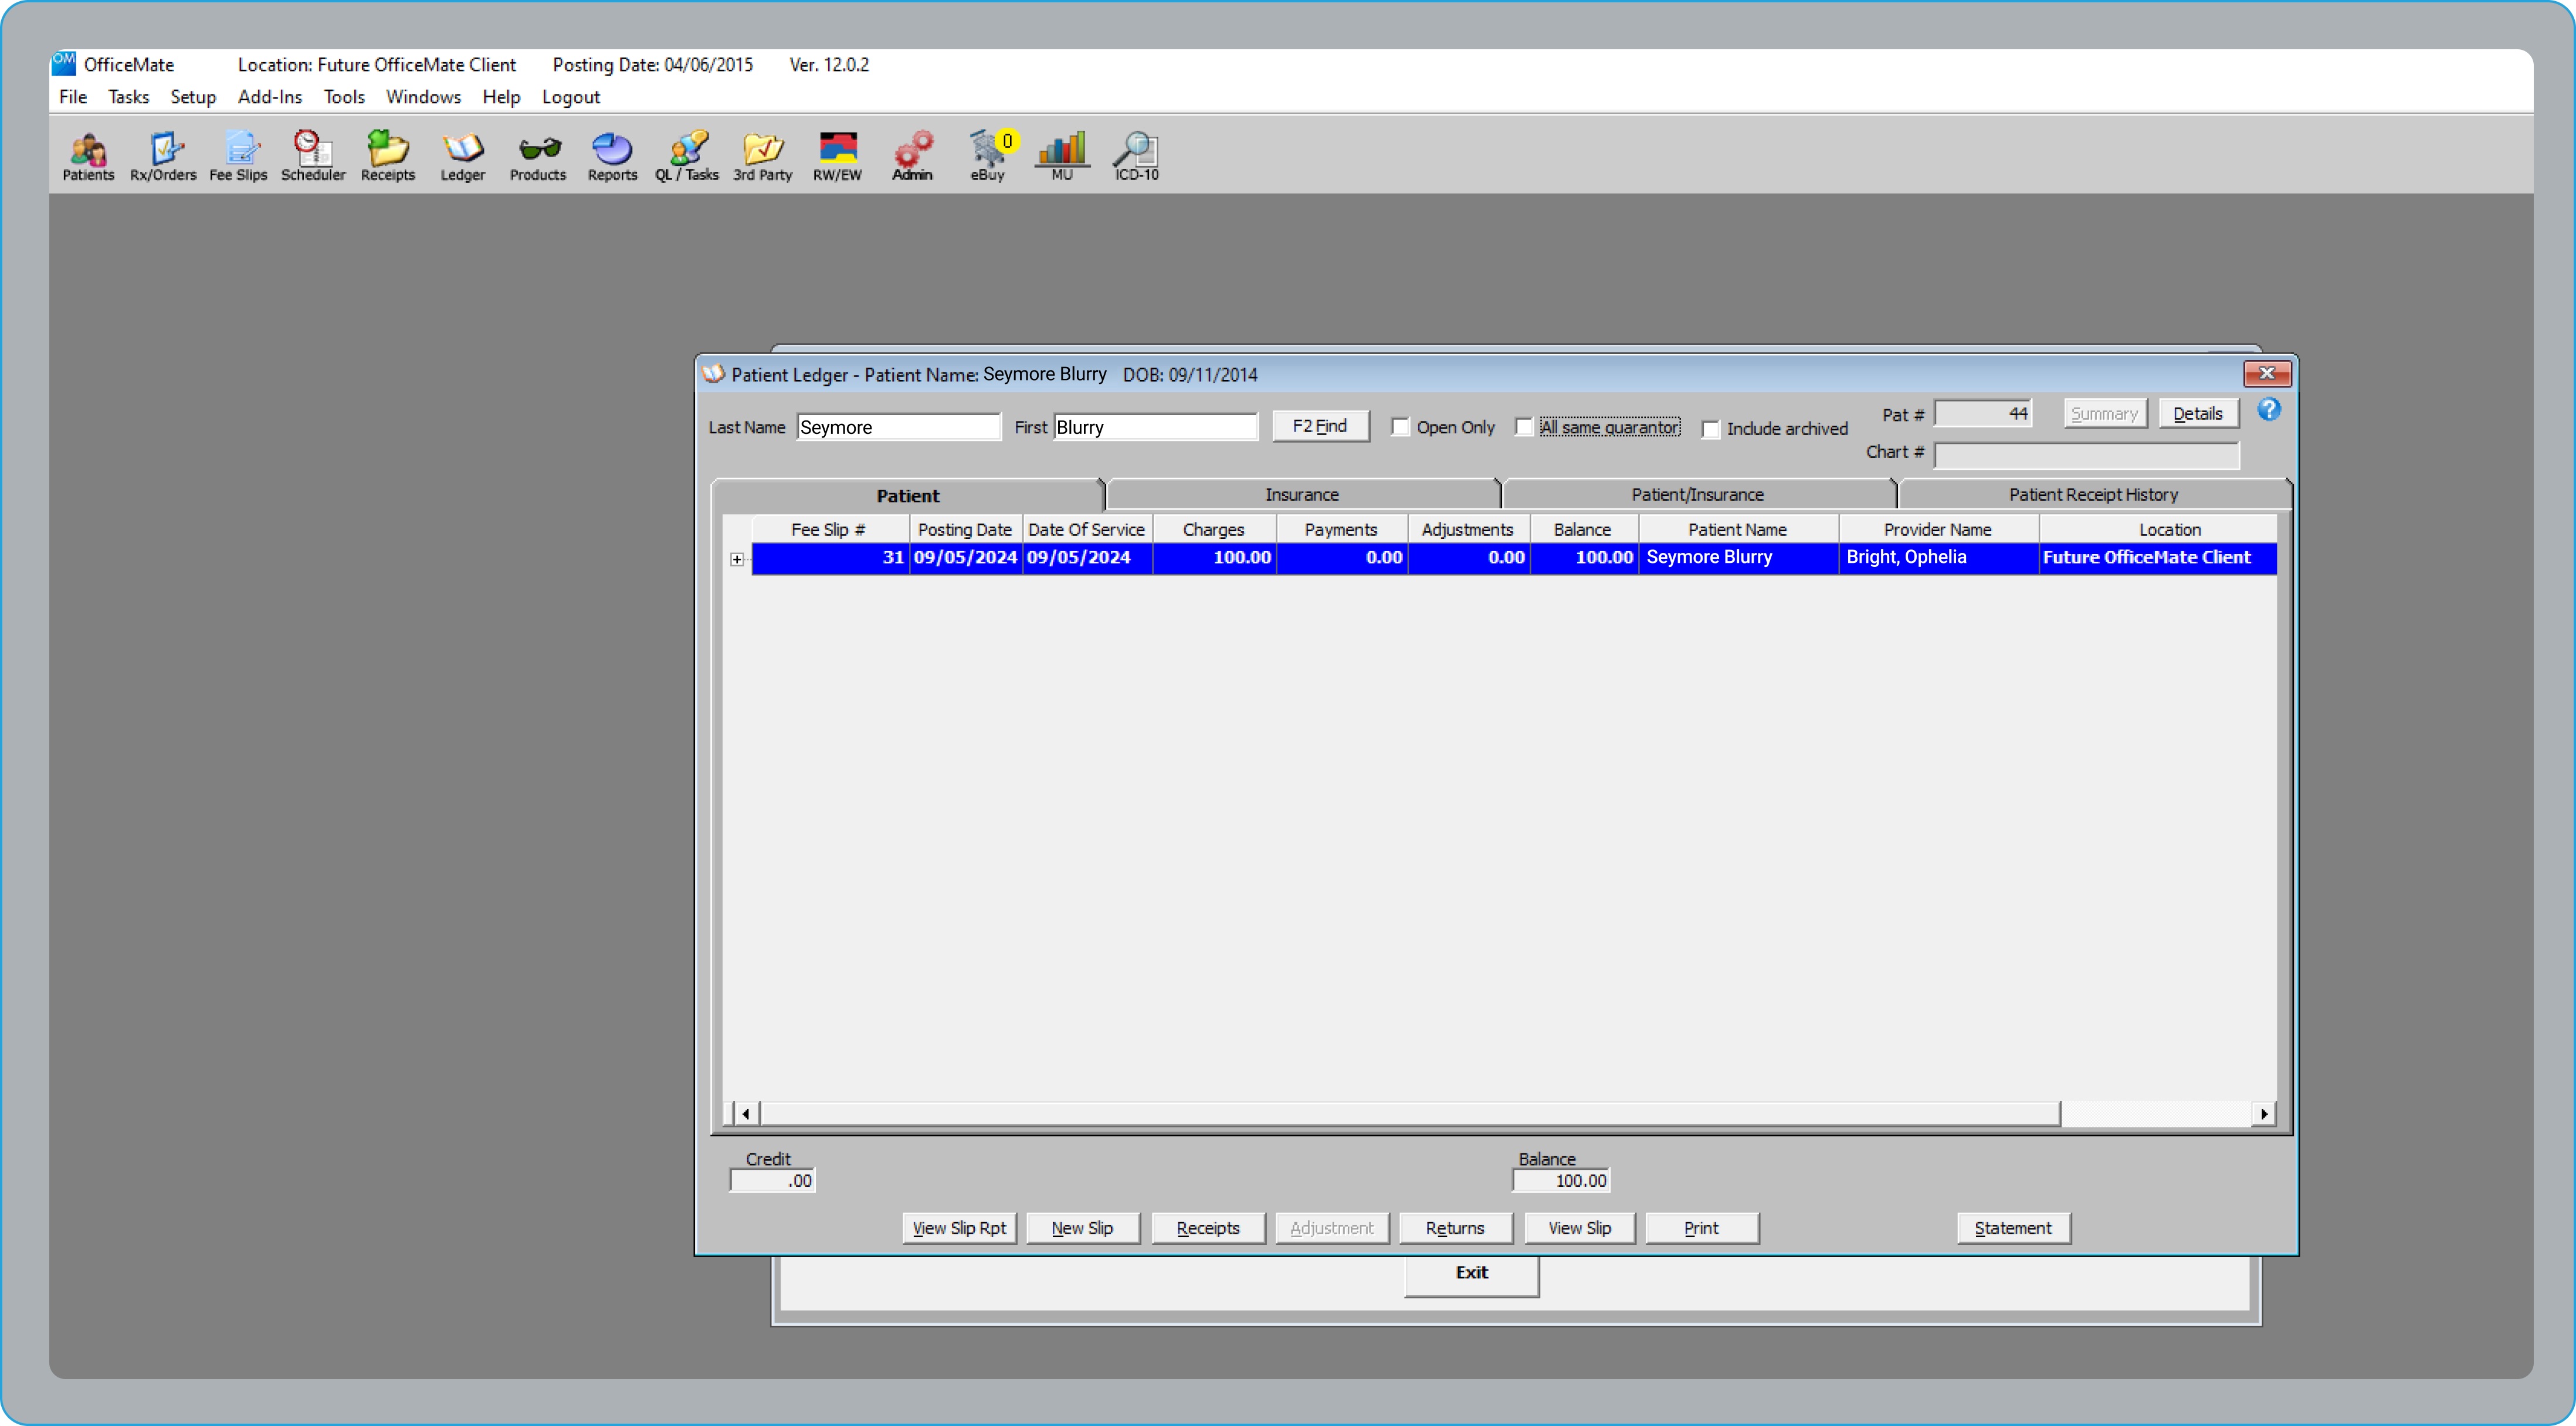The height and width of the screenshot is (1426, 2576).
Task: Click the OfficeMate application logo icon
Action: pyautogui.click(x=64, y=63)
